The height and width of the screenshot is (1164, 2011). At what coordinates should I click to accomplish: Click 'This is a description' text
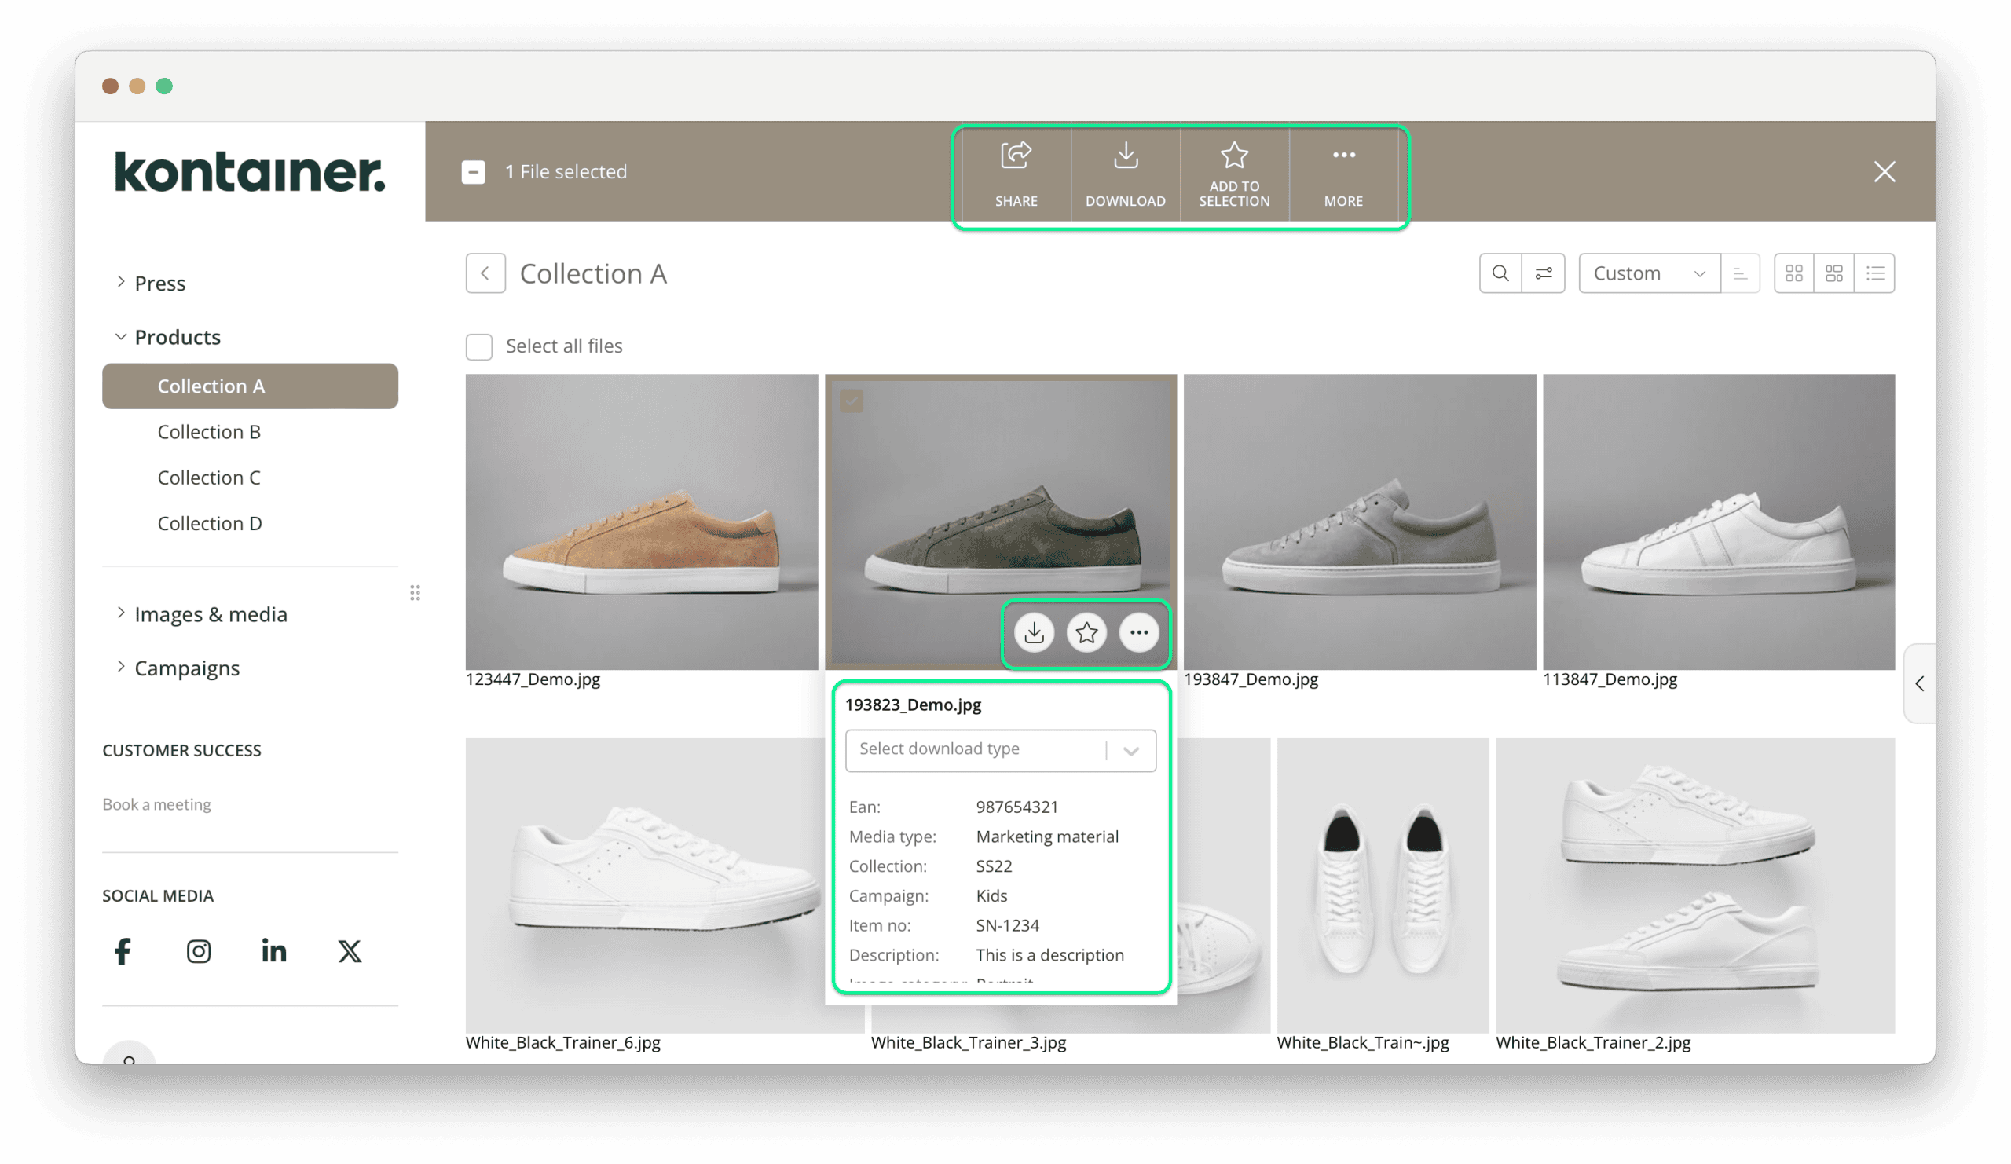[1049, 955]
